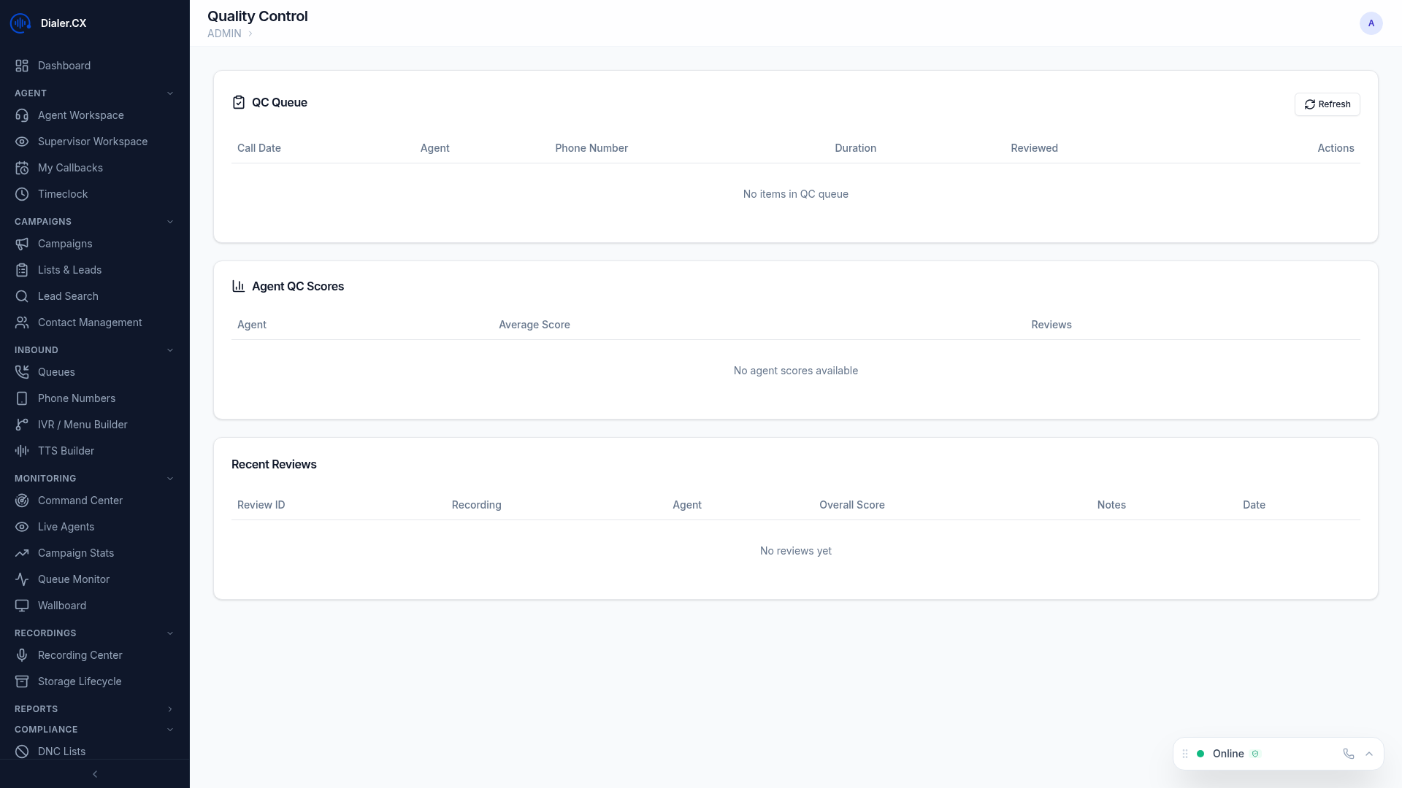Click the user avatar in the top-right corner

[x=1371, y=23]
